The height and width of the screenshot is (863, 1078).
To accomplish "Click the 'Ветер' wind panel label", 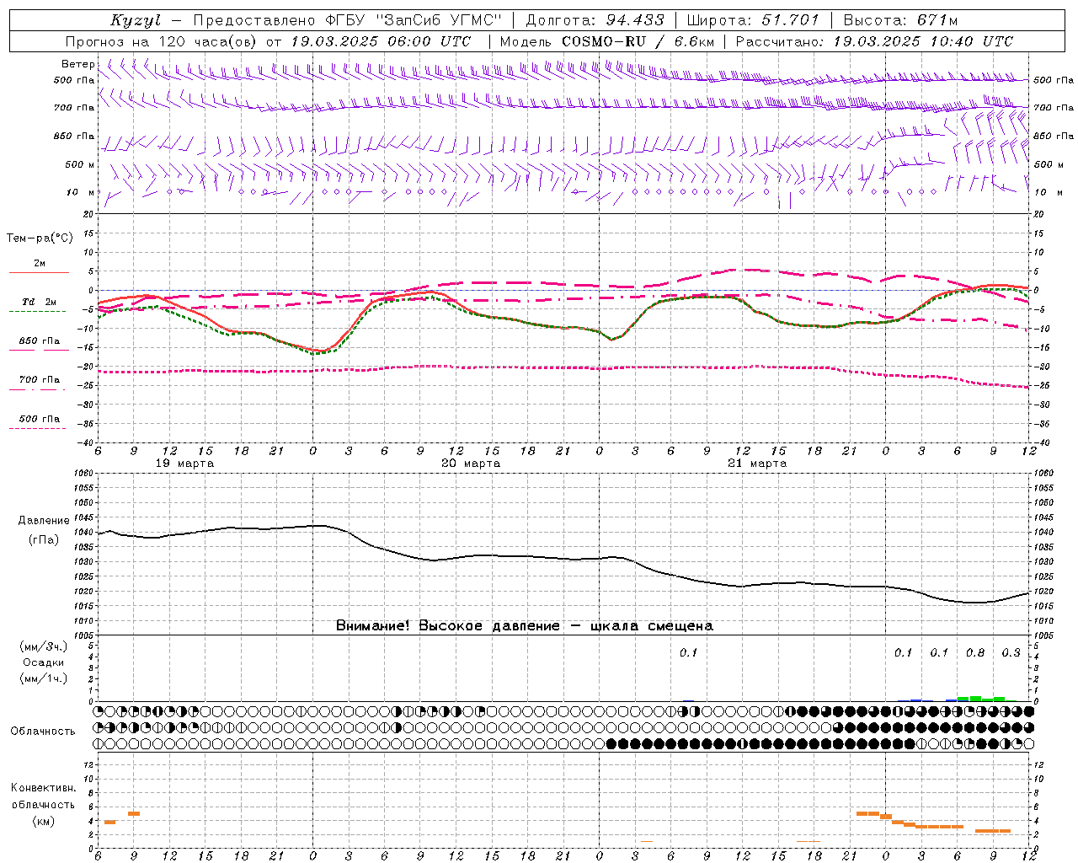I will pos(78,64).
